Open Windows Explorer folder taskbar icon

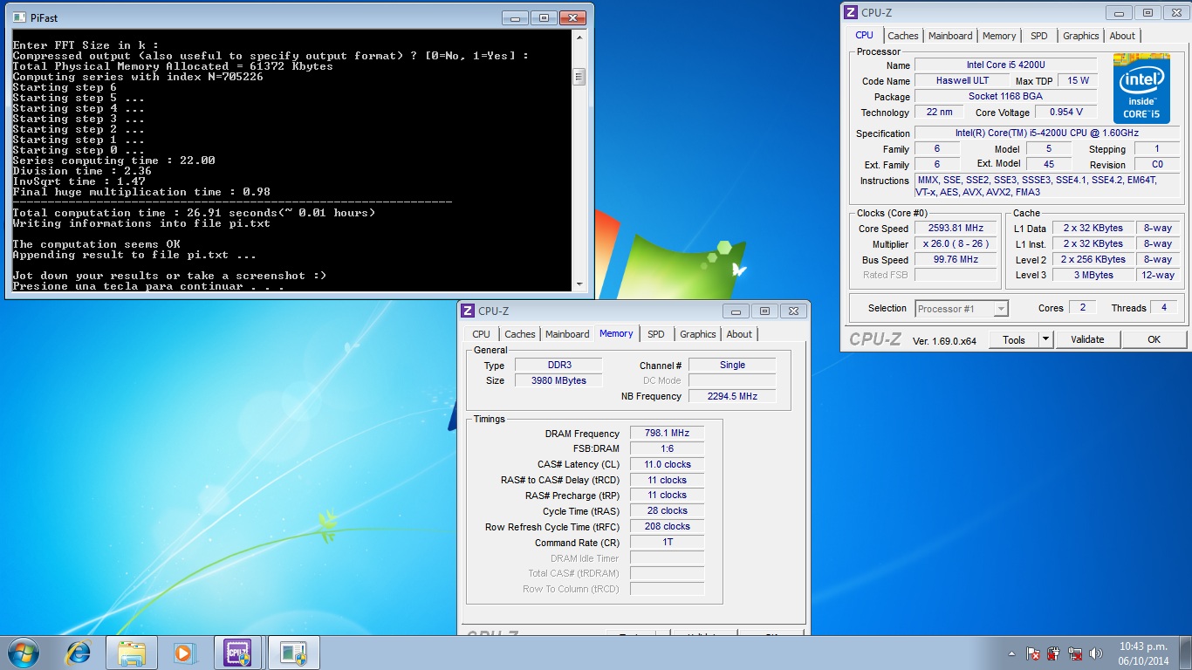(x=132, y=653)
